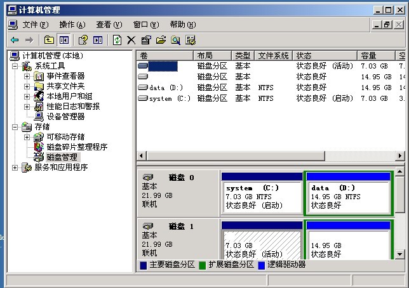
Task: Toggle the Show/Hide Console Tree icon
Action: (x=64, y=40)
